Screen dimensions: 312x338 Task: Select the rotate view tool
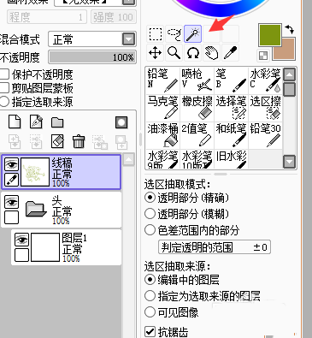click(x=193, y=53)
